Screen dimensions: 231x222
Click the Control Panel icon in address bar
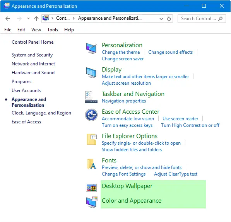tap(46, 18)
